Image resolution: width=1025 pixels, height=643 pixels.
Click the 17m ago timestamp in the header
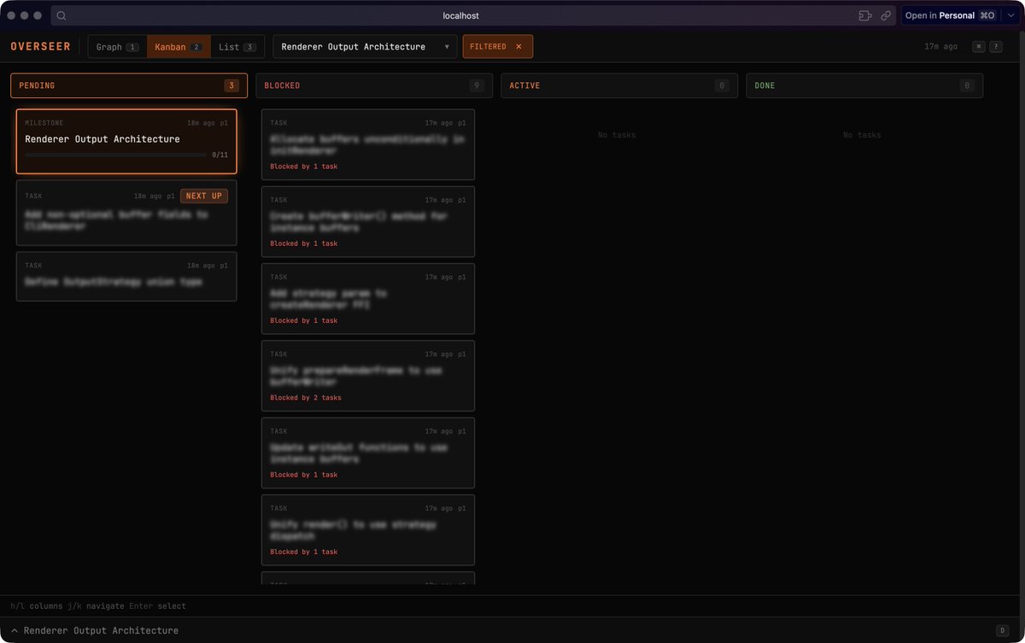click(x=940, y=46)
